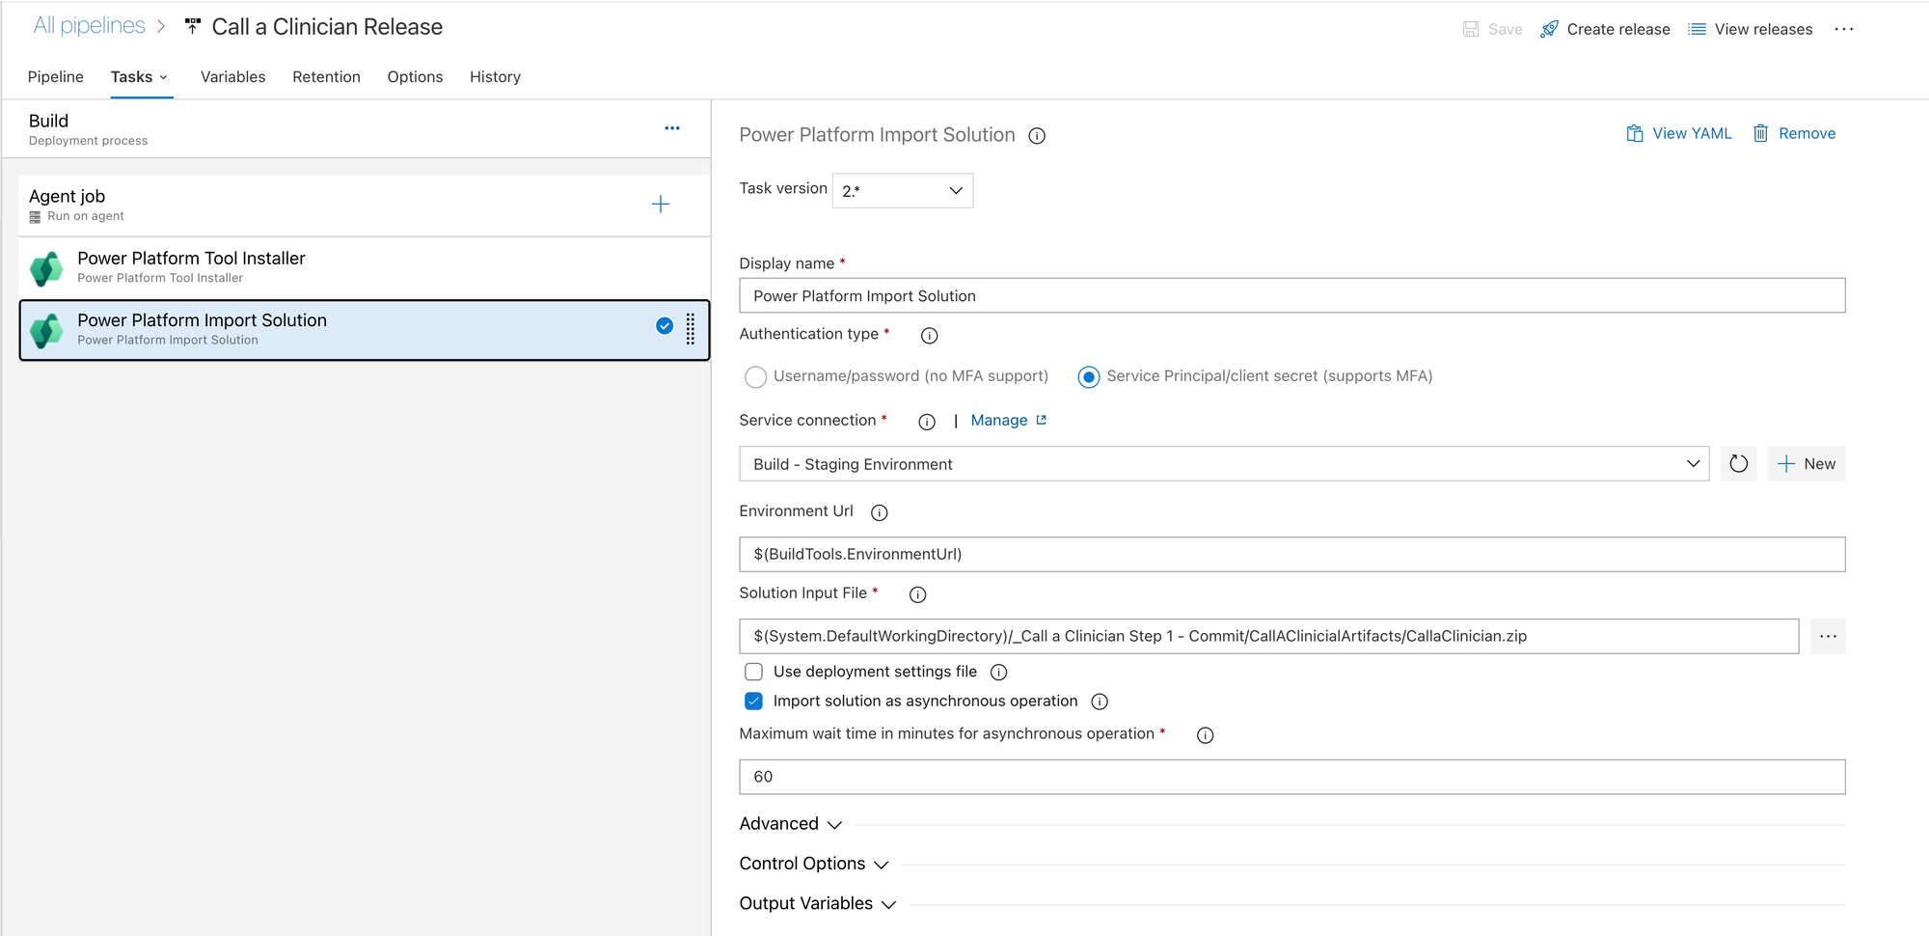Uncheck Import solution as asynchronous operation
Screen dimensions: 1929x936
(x=754, y=702)
